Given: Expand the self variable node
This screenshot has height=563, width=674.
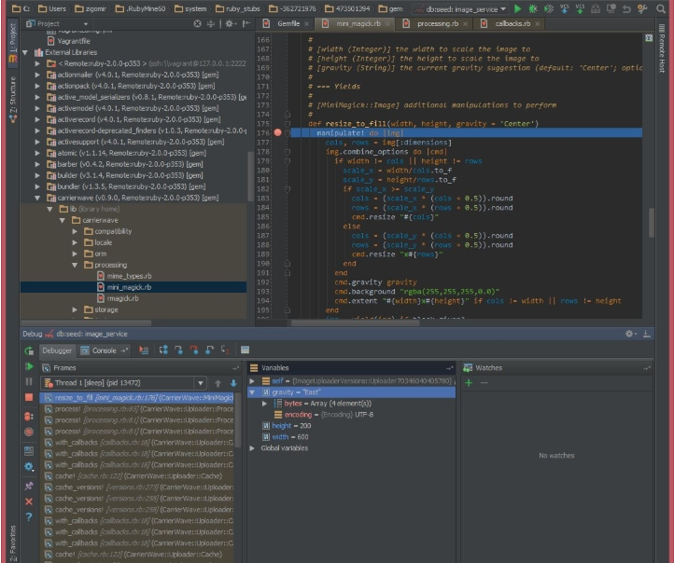Looking at the screenshot, I should [x=252, y=381].
